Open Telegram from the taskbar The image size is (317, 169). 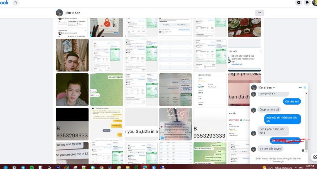coord(23,167)
